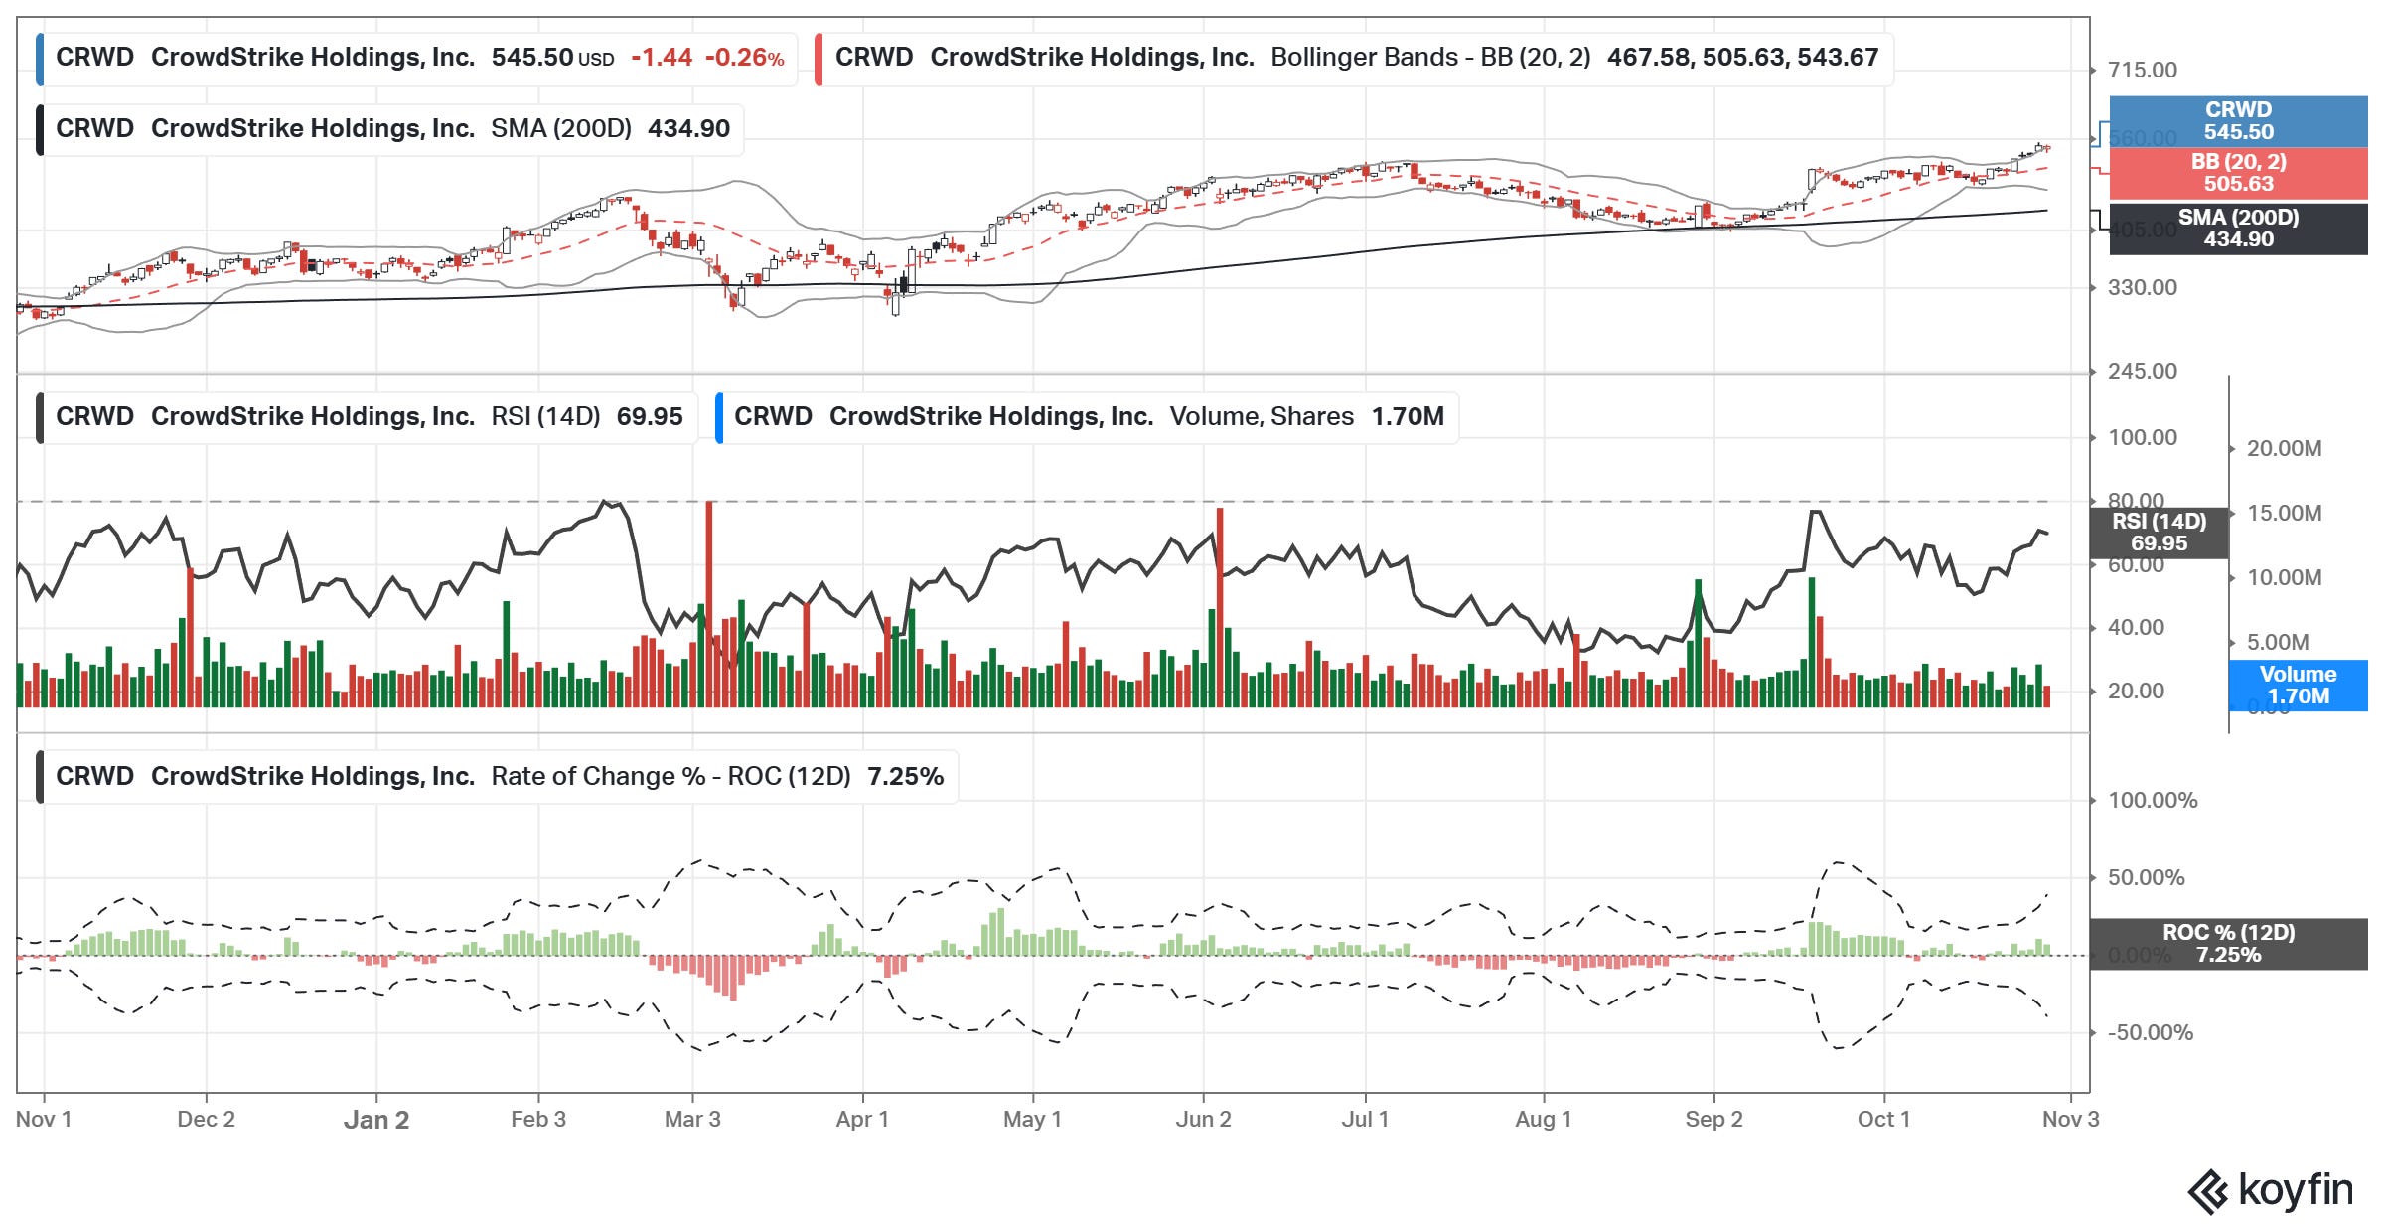Screen dimensions: 2384x1232
Task: Click blue color bar beside Volume legend
Action: point(718,417)
